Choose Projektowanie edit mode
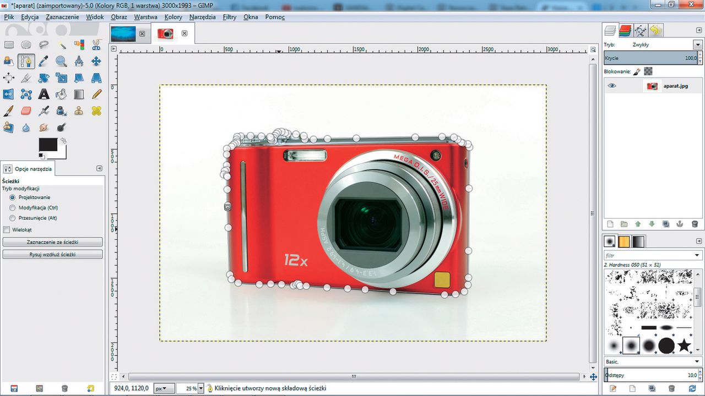Viewport: 705px width, 396px height. coord(12,197)
